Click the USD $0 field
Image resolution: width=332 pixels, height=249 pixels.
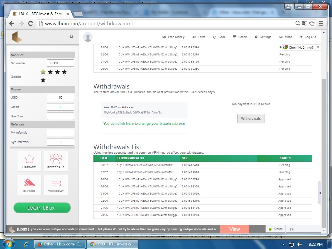60,97
